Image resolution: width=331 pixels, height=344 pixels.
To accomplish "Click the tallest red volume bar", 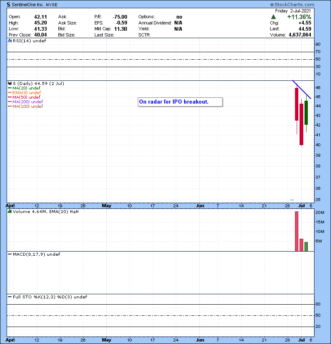I will tap(297, 231).
